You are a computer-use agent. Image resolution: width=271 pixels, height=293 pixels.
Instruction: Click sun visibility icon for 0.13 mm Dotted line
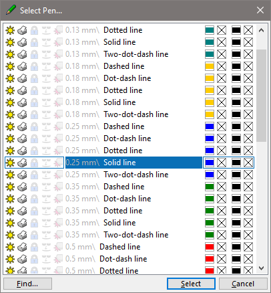10,30
